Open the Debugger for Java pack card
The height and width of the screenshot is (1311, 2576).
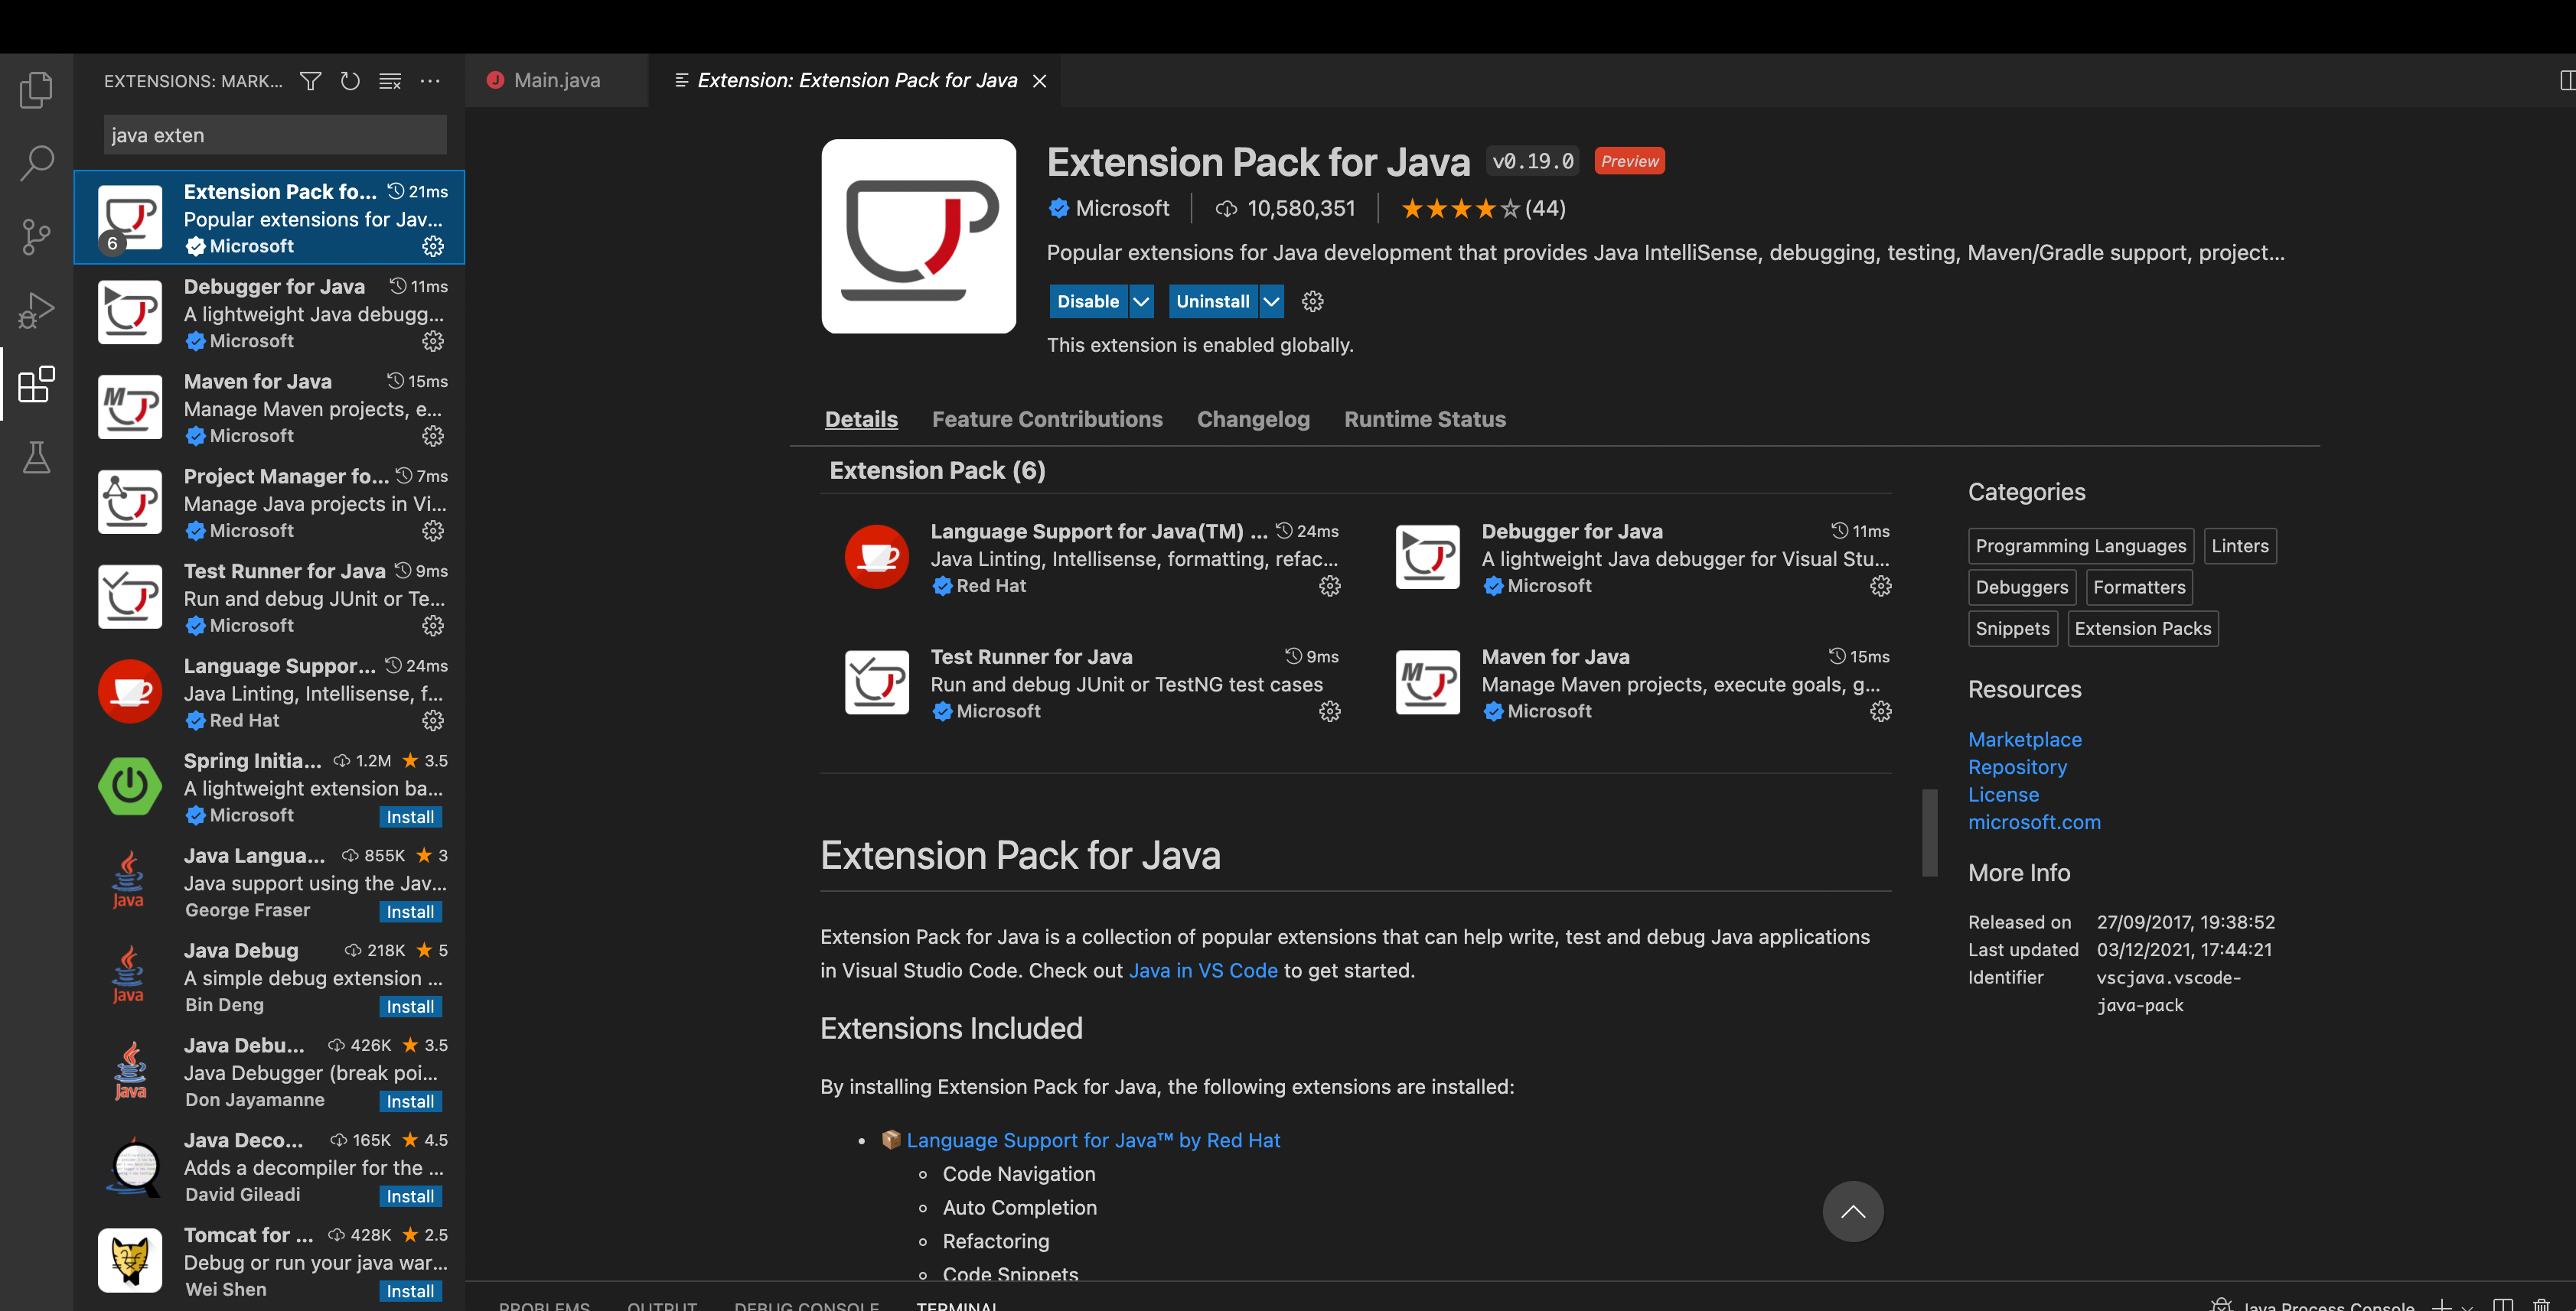[1643, 558]
